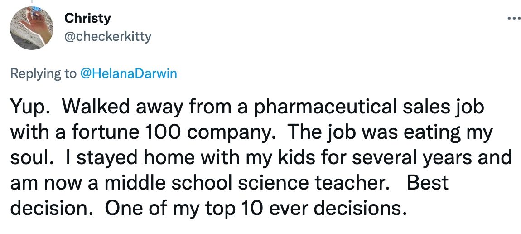Screen dimensions: 521x234
Task: Click the word "soul" in the tweet
Action: click(29, 157)
